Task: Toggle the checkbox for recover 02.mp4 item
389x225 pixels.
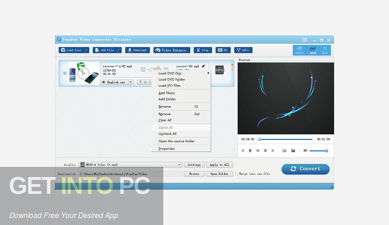Action: pyautogui.click(x=65, y=73)
